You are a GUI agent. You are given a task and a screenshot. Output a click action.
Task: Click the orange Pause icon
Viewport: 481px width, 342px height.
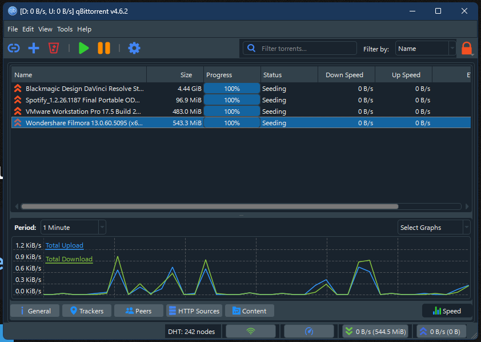coord(104,48)
